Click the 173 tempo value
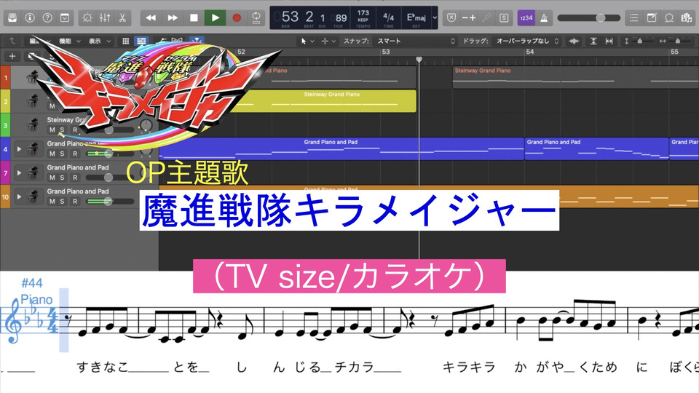Screen dimensions: 699x393 [363, 13]
